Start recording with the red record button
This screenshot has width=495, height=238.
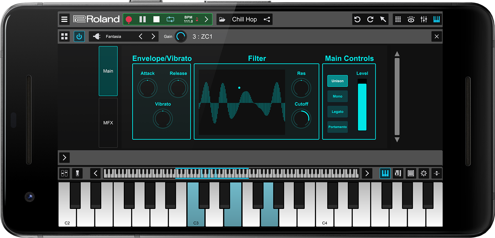coord(129,19)
